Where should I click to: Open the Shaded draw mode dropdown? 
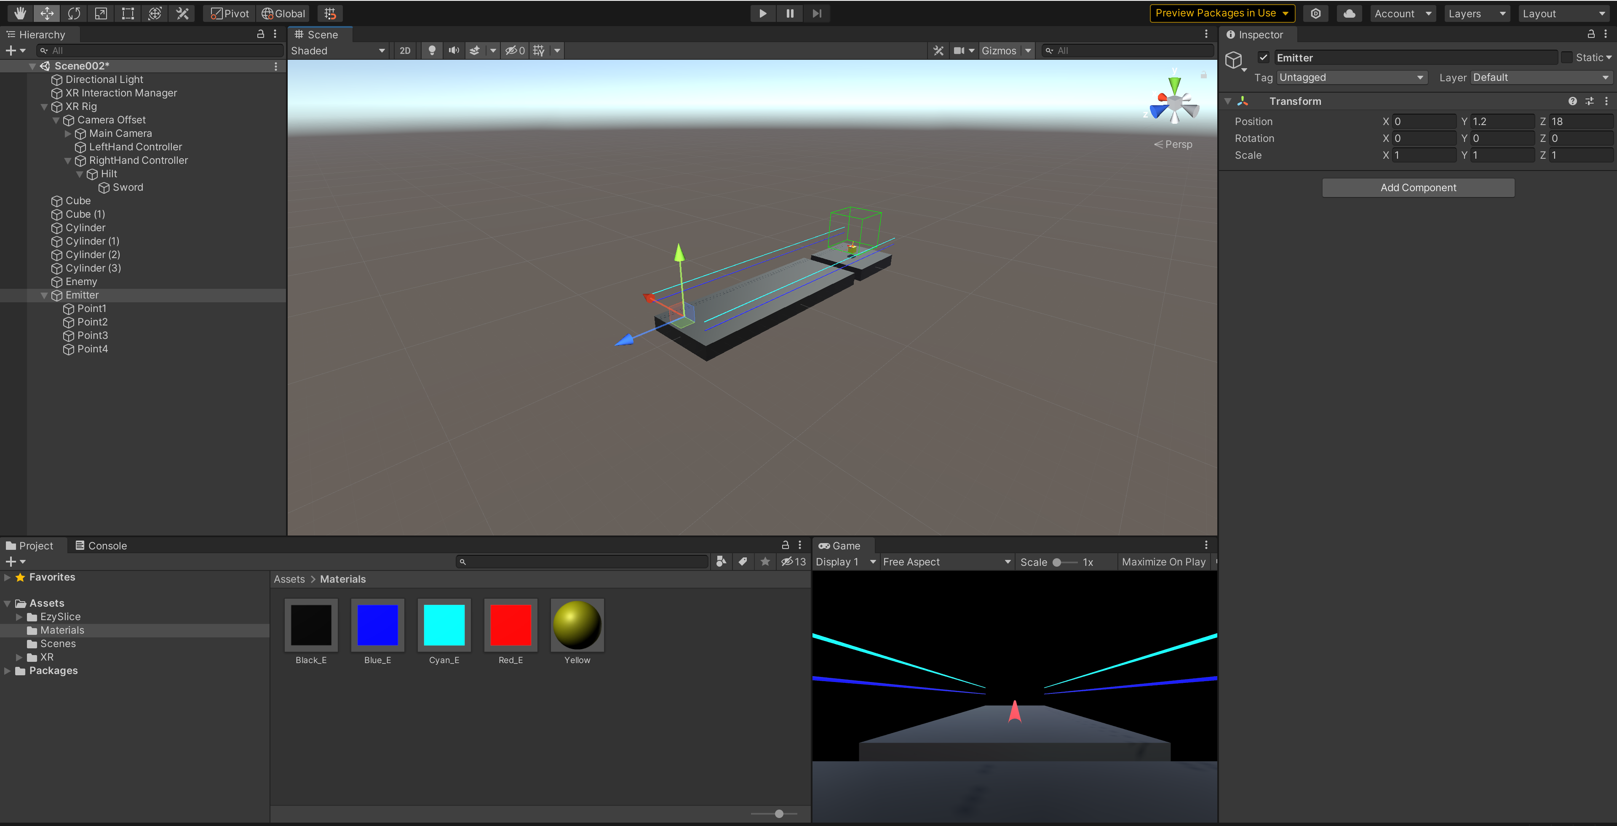tap(338, 51)
